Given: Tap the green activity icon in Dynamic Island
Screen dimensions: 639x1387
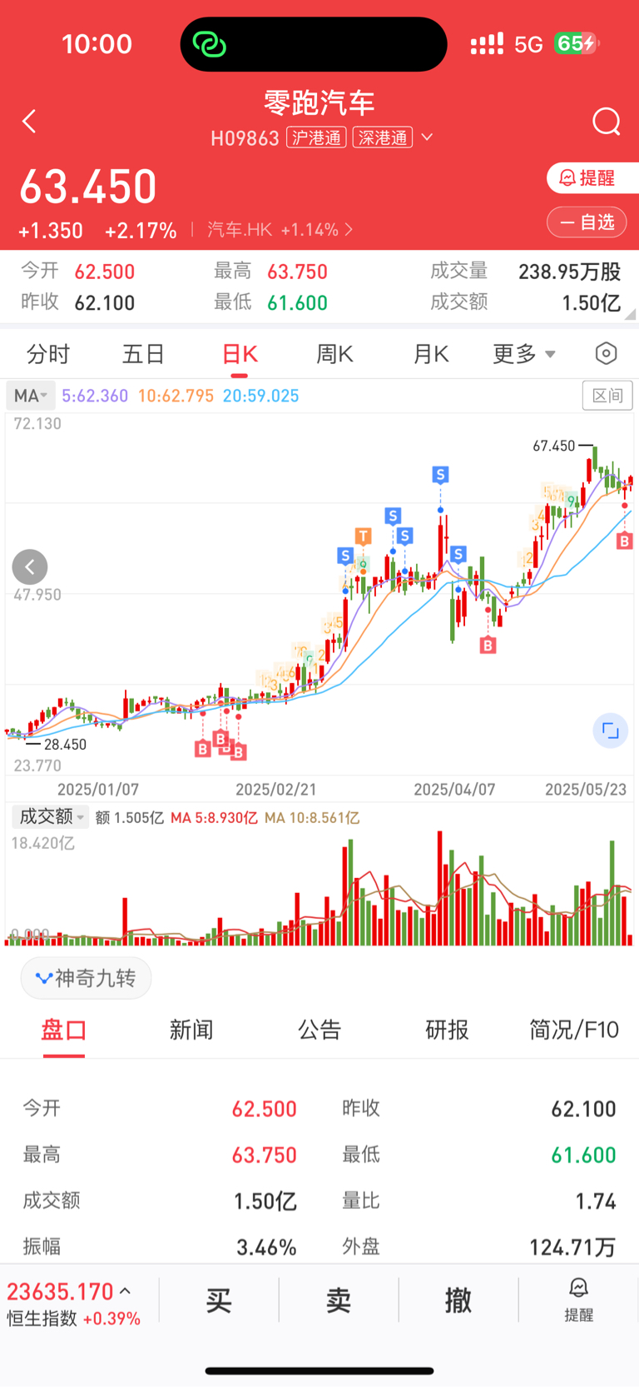Looking at the screenshot, I should pyautogui.click(x=209, y=43).
